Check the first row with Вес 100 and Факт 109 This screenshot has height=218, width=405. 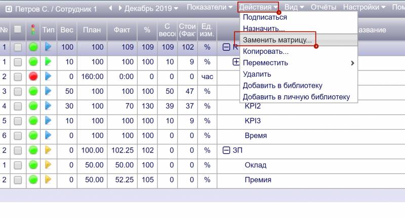click(18, 47)
